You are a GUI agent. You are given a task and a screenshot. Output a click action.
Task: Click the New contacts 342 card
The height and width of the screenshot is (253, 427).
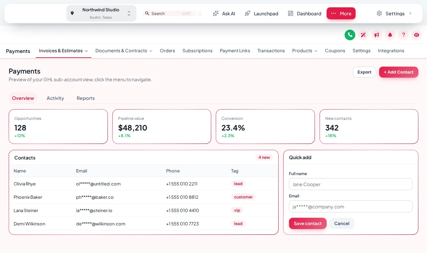(369, 126)
